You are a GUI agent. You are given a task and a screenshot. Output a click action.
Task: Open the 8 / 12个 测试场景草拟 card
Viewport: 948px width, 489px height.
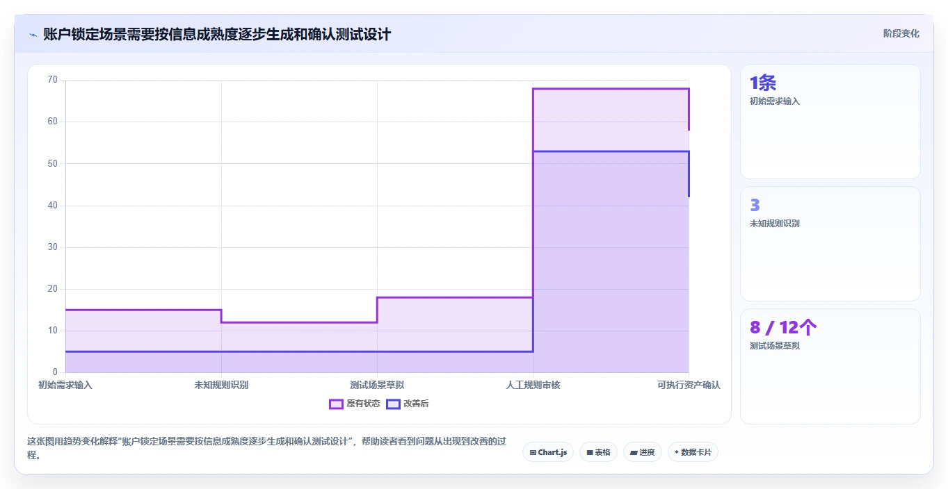click(830, 366)
